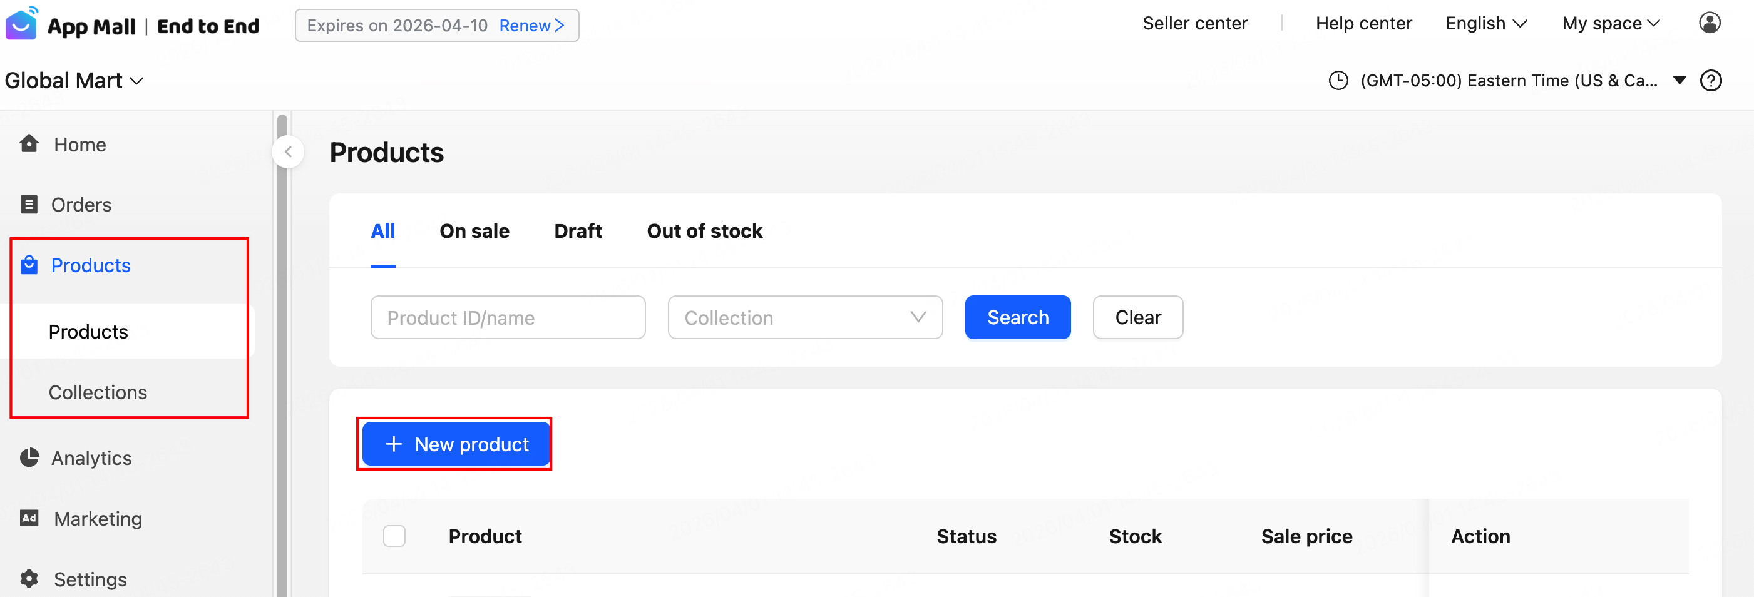Image resolution: width=1754 pixels, height=597 pixels.
Task: Open the Collection filter dropdown
Action: pyautogui.click(x=805, y=317)
